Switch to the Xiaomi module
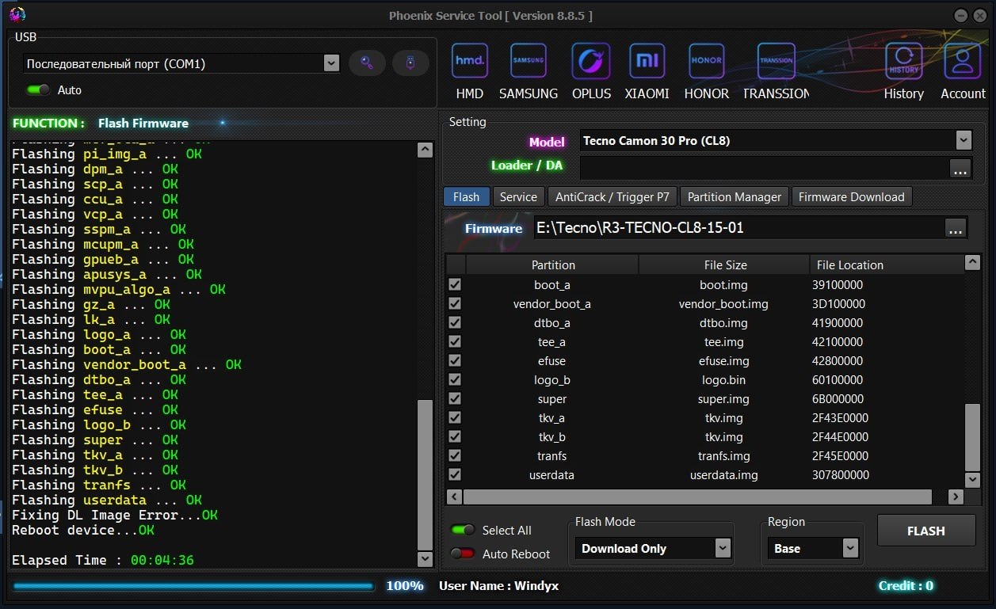This screenshot has height=609, width=996. (647, 62)
